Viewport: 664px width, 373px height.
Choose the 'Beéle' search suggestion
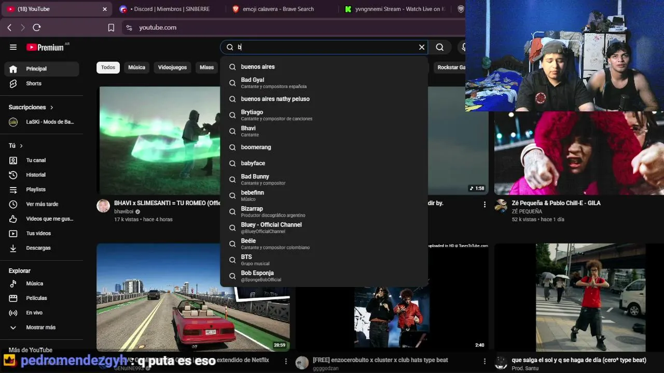pos(324,243)
